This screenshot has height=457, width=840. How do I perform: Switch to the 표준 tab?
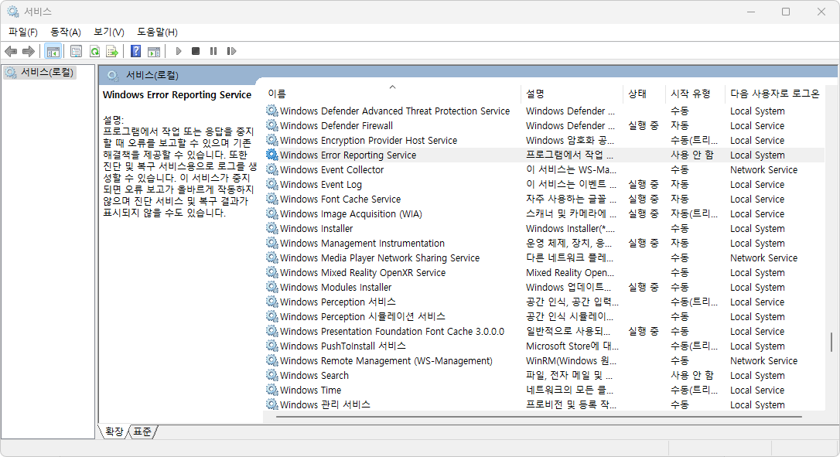142,431
